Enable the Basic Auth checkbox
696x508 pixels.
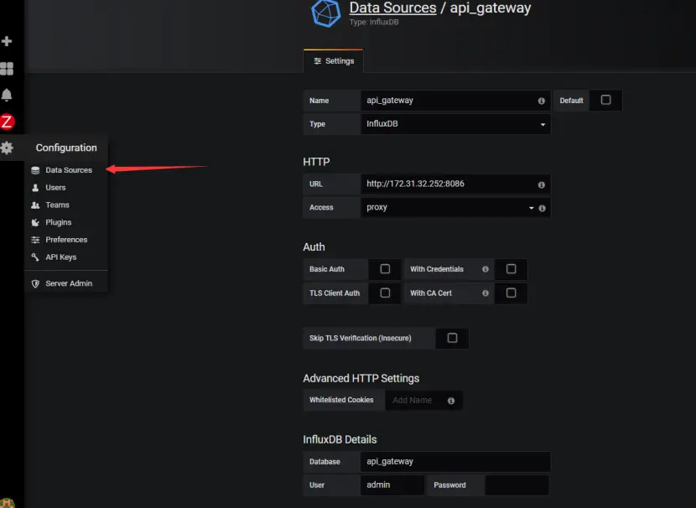[x=385, y=269]
